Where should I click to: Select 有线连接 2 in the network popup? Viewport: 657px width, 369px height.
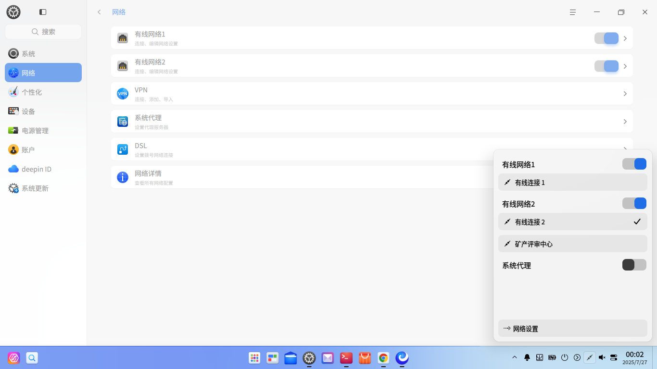coord(573,222)
